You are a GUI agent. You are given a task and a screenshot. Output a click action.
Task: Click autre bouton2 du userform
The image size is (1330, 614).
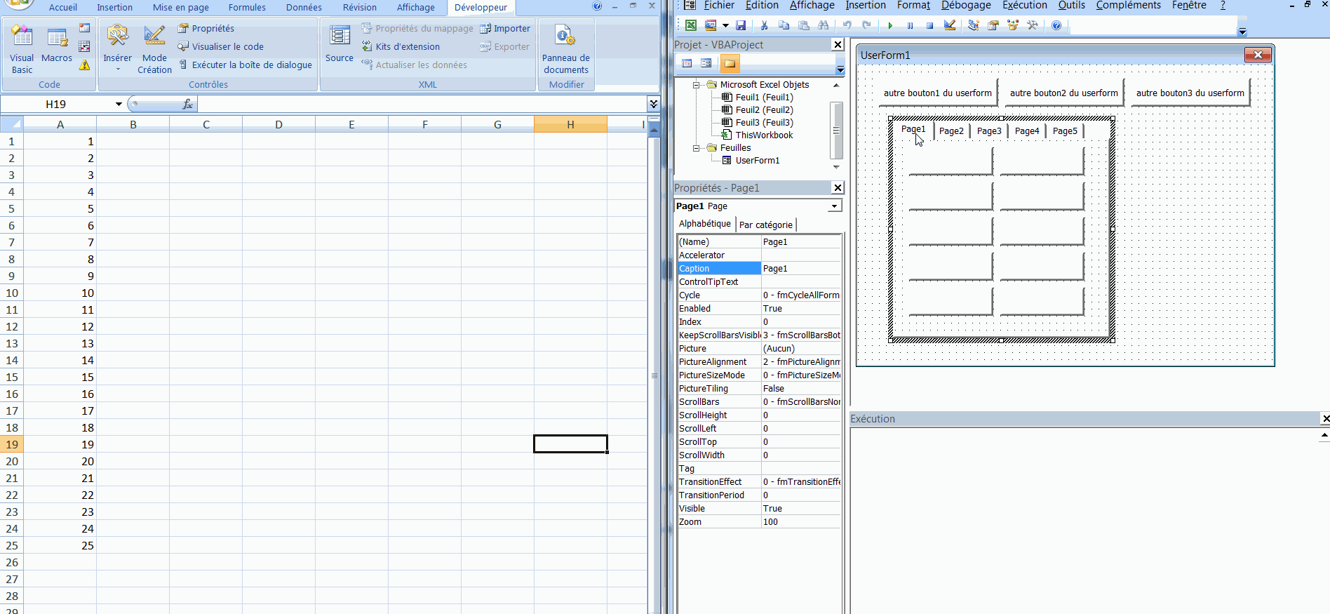pos(1063,93)
